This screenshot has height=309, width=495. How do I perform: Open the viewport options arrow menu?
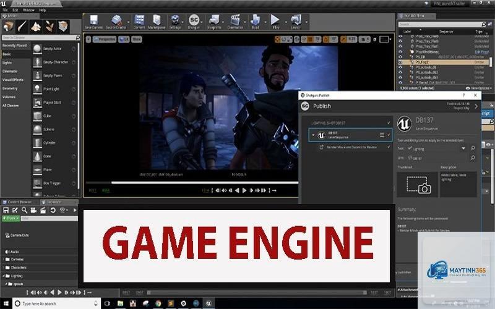point(88,39)
